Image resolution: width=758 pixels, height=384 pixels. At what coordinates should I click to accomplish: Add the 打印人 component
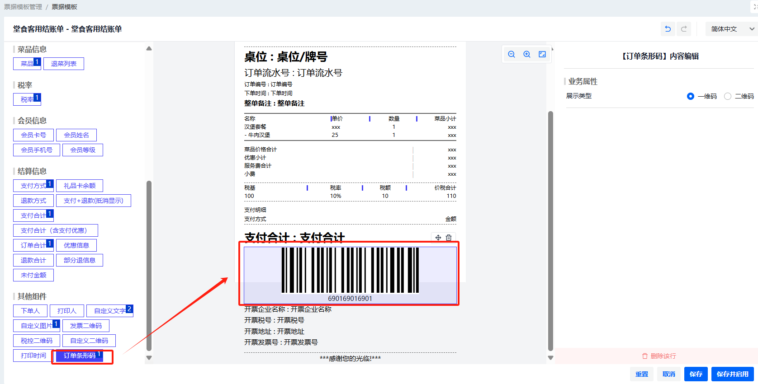click(67, 311)
